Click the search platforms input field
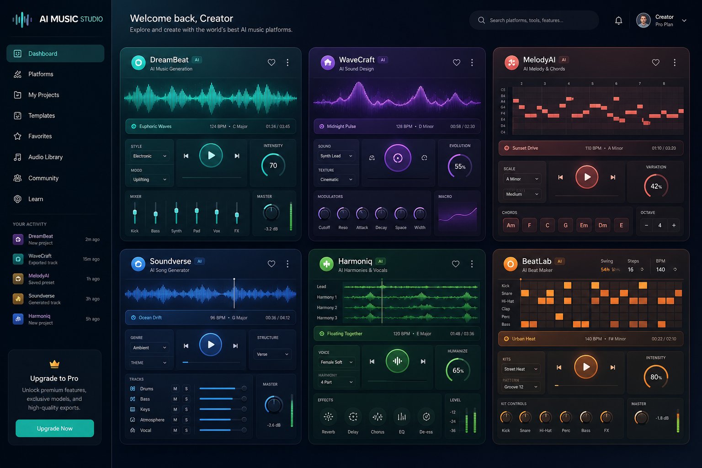This screenshot has height=468, width=702. pyautogui.click(x=534, y=21)
